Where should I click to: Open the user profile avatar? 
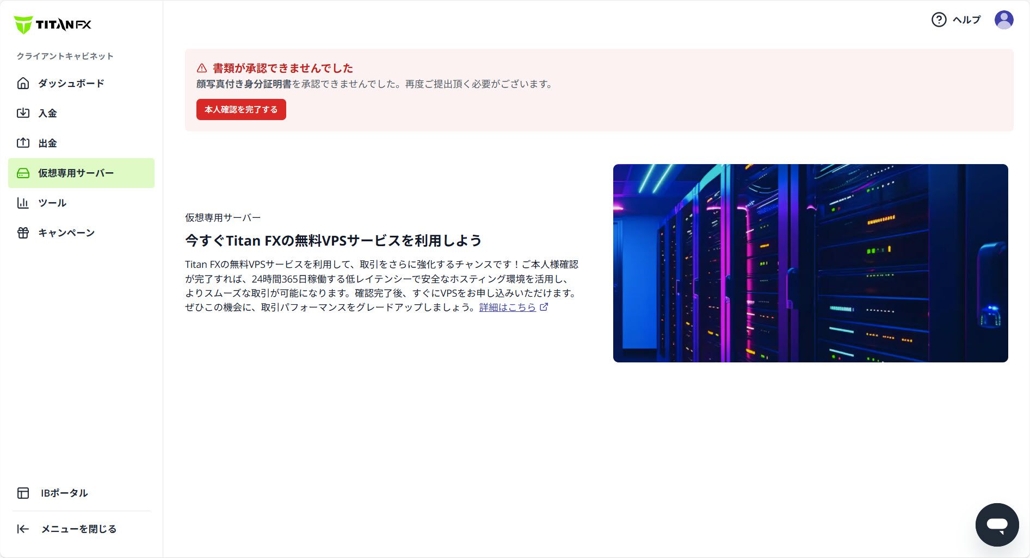coord(1004,20)
